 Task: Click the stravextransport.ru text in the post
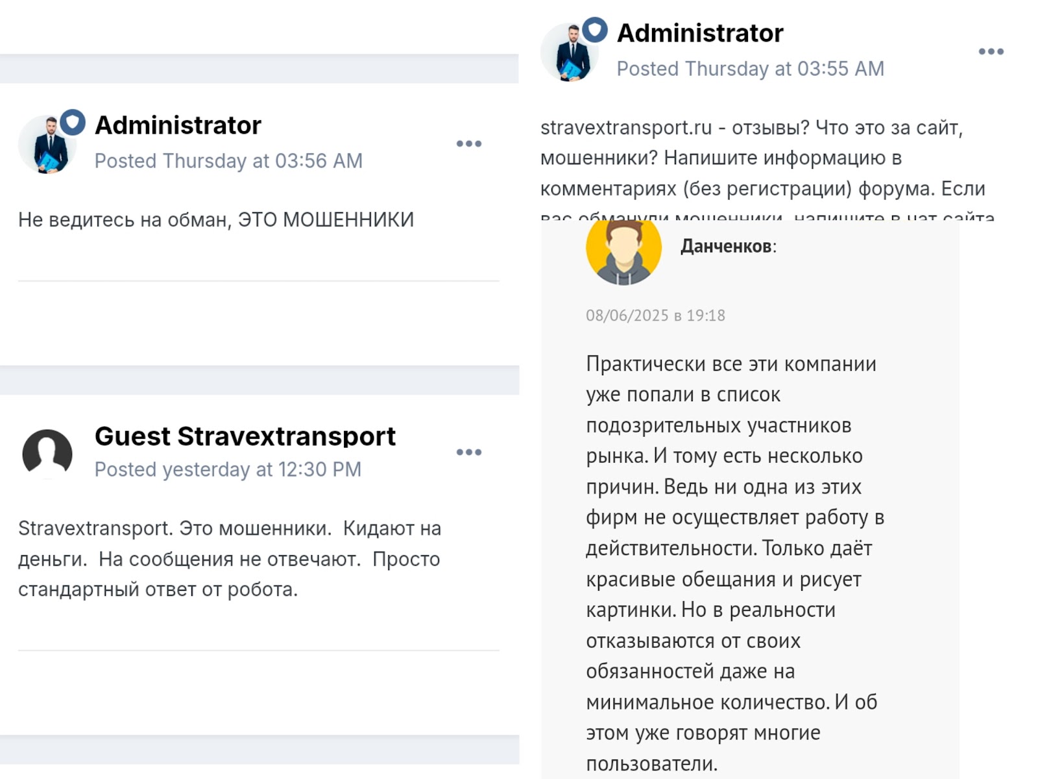point(626,128)
